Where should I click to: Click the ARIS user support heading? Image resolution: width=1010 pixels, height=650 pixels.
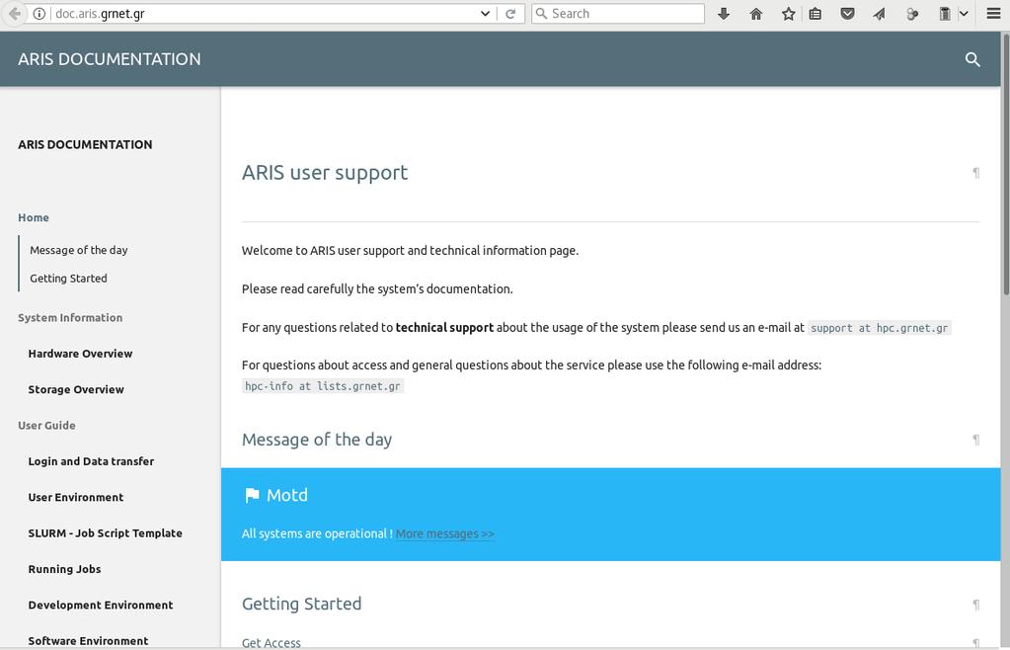point(325,173)
